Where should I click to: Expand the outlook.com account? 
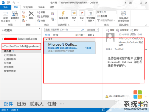(x=3, y=39)
